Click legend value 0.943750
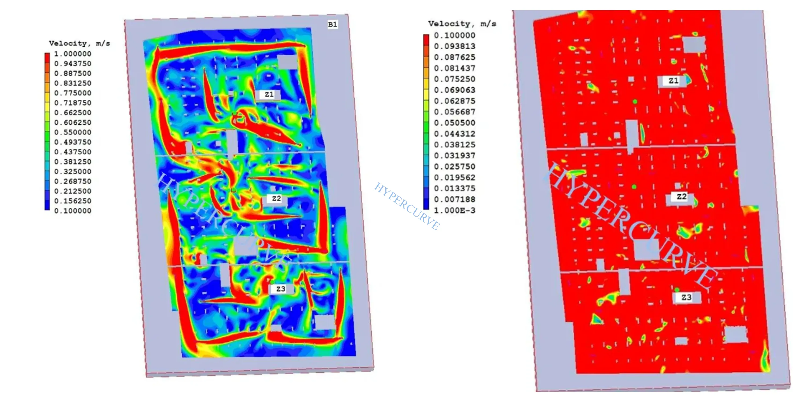The image size is (804, 402). [x=73, y=64]
